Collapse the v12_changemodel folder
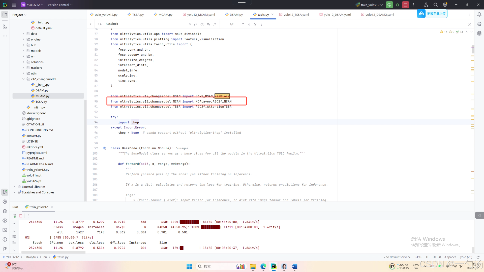484x272 pixels. [23, 79]
